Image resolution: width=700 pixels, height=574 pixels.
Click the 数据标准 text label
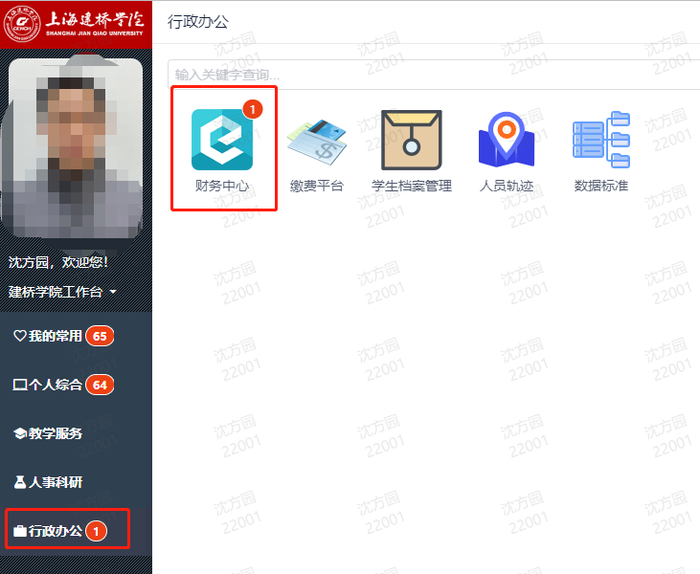600,186
